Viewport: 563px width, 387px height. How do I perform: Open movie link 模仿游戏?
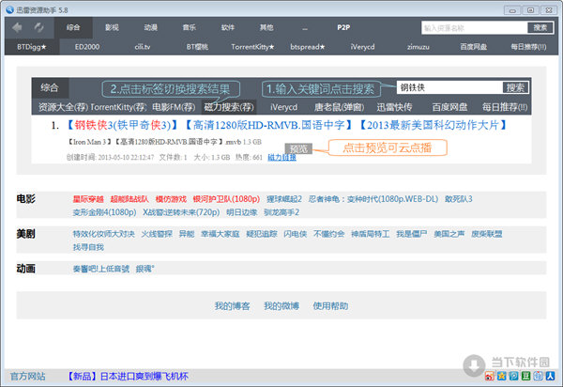(171, 199)
